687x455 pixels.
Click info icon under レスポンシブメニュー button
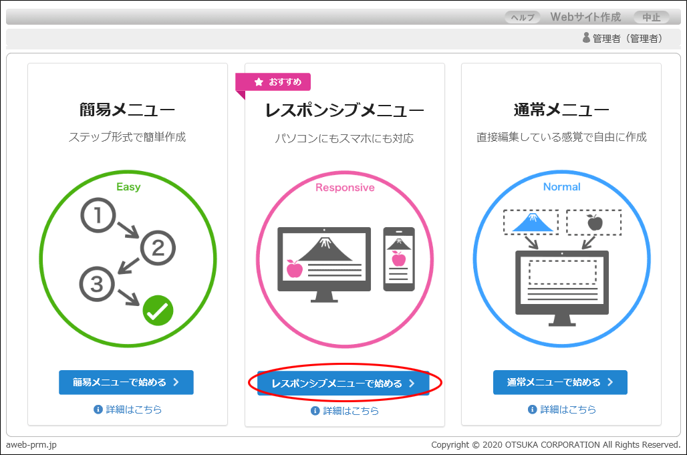pyautogui.click(x=315, y=411)
